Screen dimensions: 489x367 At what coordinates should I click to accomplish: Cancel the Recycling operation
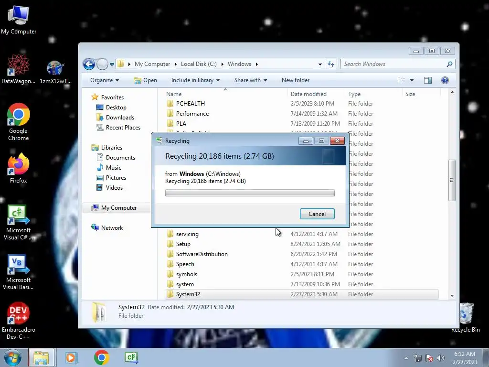[x=317, y=214]
